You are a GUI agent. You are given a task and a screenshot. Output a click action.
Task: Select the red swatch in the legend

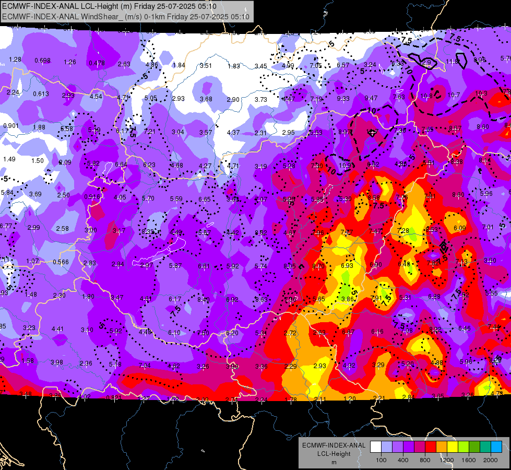[x=431, y=447]
